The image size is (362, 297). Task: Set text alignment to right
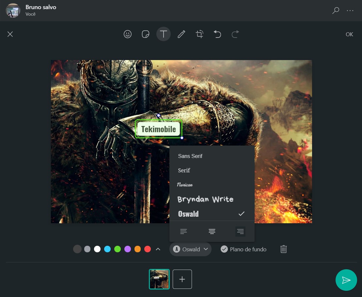point(240,231)
